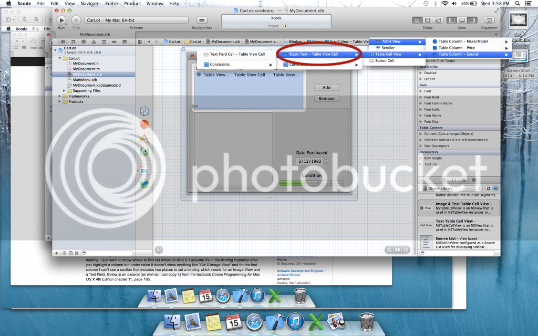Select the MyDocument.xib tab
This screenshot has height=336, width=538.
(95, 35)
